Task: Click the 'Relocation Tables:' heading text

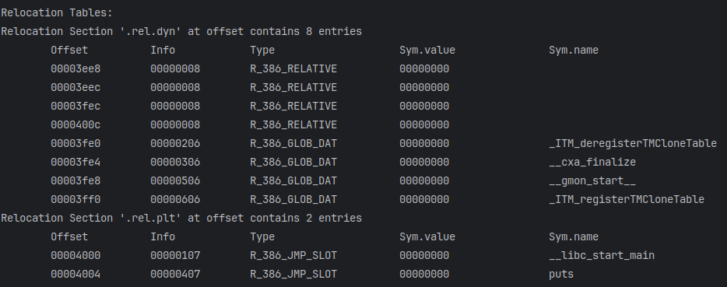Action: pos(57,13)
